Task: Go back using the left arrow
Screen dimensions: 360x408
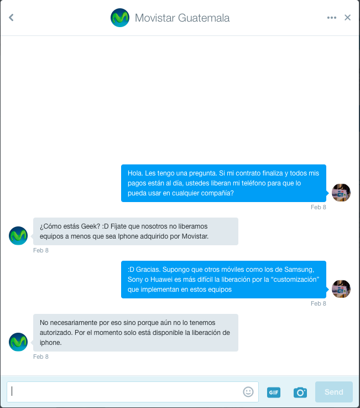Action: tap(11, 18)
